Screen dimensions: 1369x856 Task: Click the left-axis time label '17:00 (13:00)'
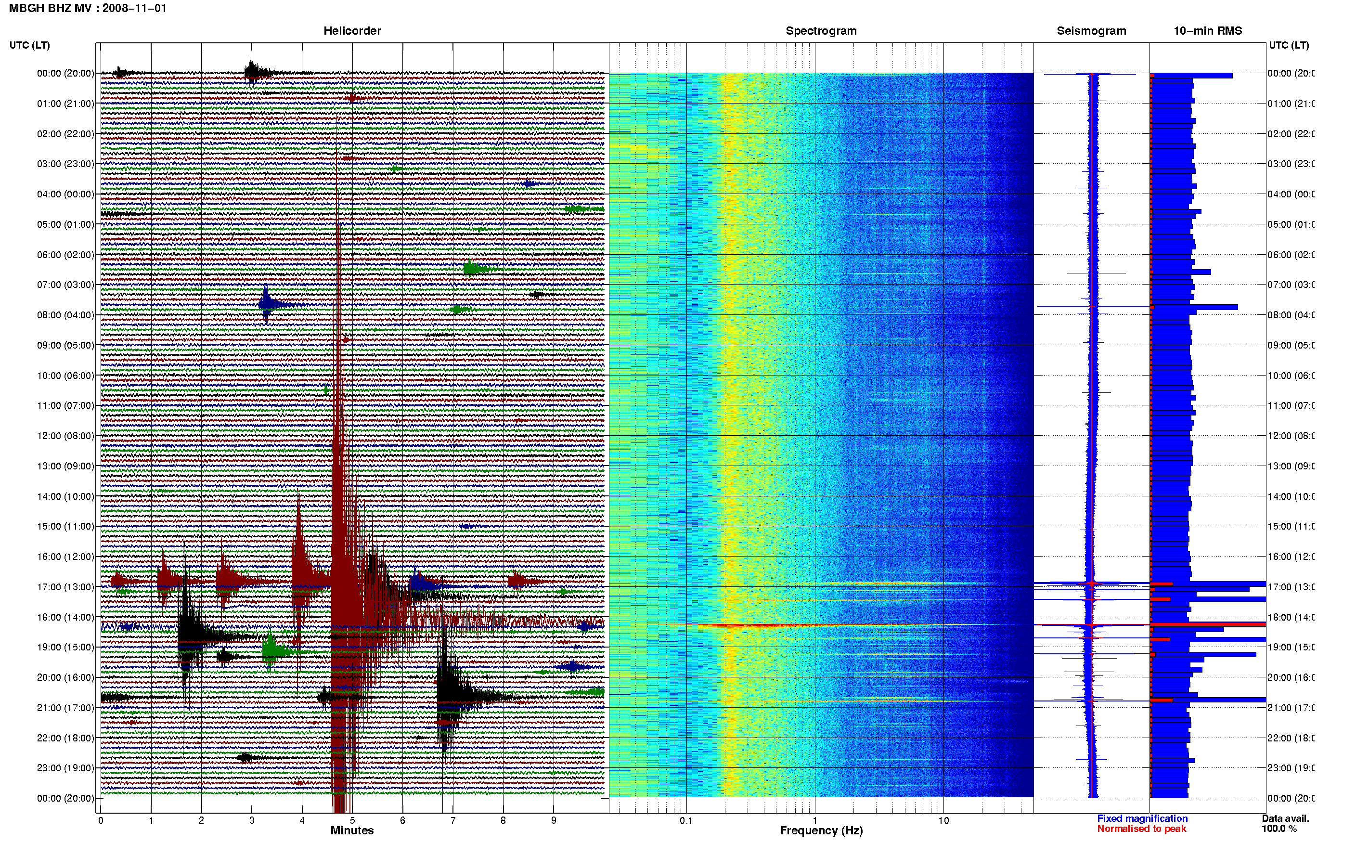(x=65, y=587)
